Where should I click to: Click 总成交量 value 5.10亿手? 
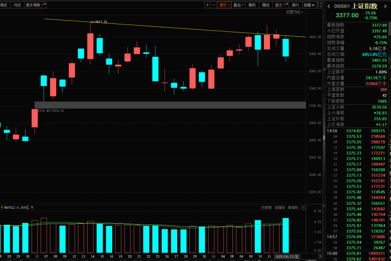point(378,48)
